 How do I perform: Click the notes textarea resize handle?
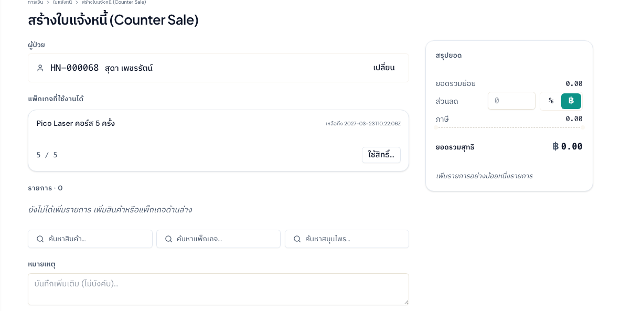click(x=405, y=302)
